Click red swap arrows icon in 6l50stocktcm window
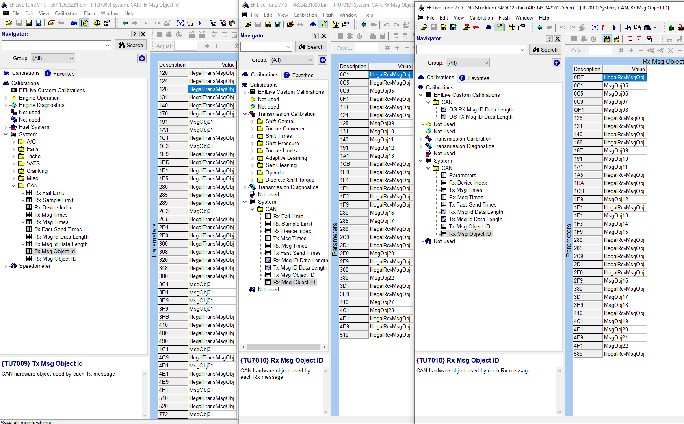684x424 pixels. tap(476, 28)
